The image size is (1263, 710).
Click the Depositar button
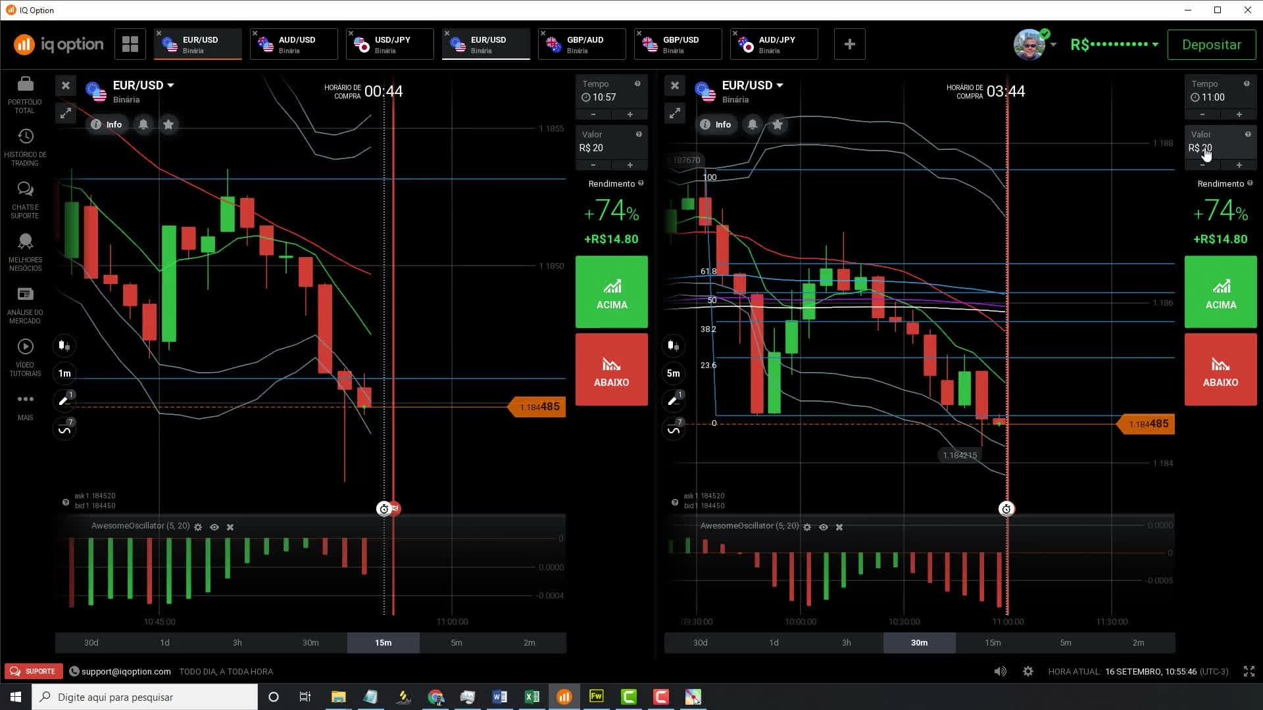[1212, 45]
